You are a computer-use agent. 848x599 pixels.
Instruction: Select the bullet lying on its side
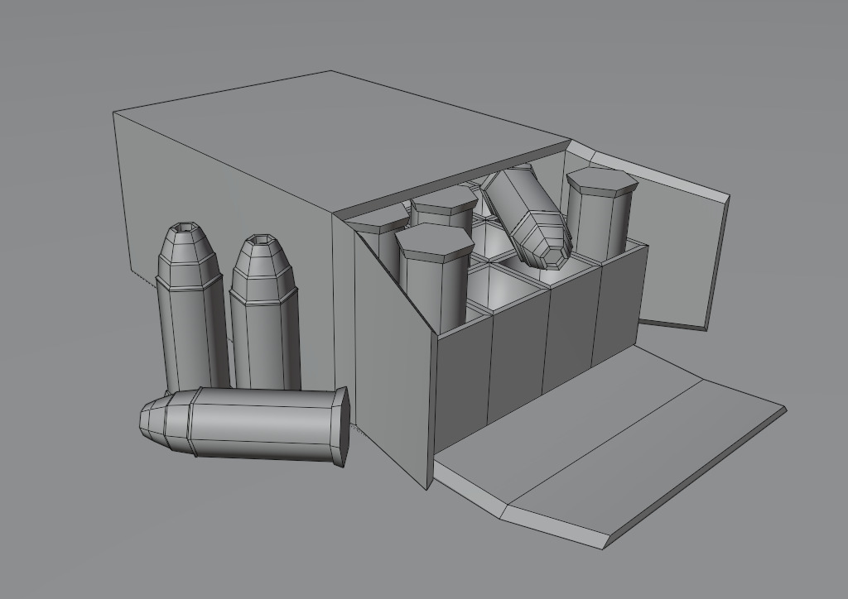[x=244, y=425]
